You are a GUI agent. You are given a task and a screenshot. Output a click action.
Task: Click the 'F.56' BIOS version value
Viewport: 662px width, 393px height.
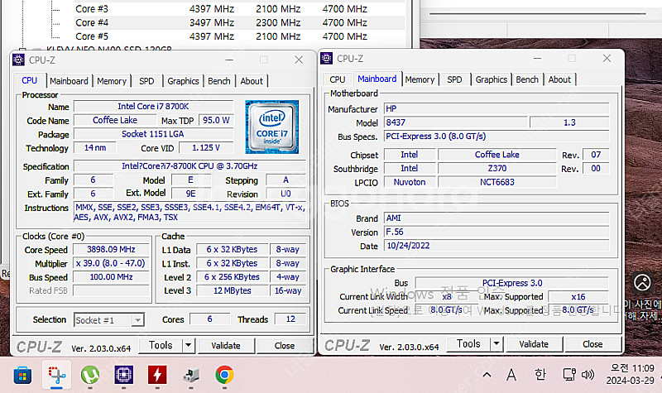pos(496,232)
